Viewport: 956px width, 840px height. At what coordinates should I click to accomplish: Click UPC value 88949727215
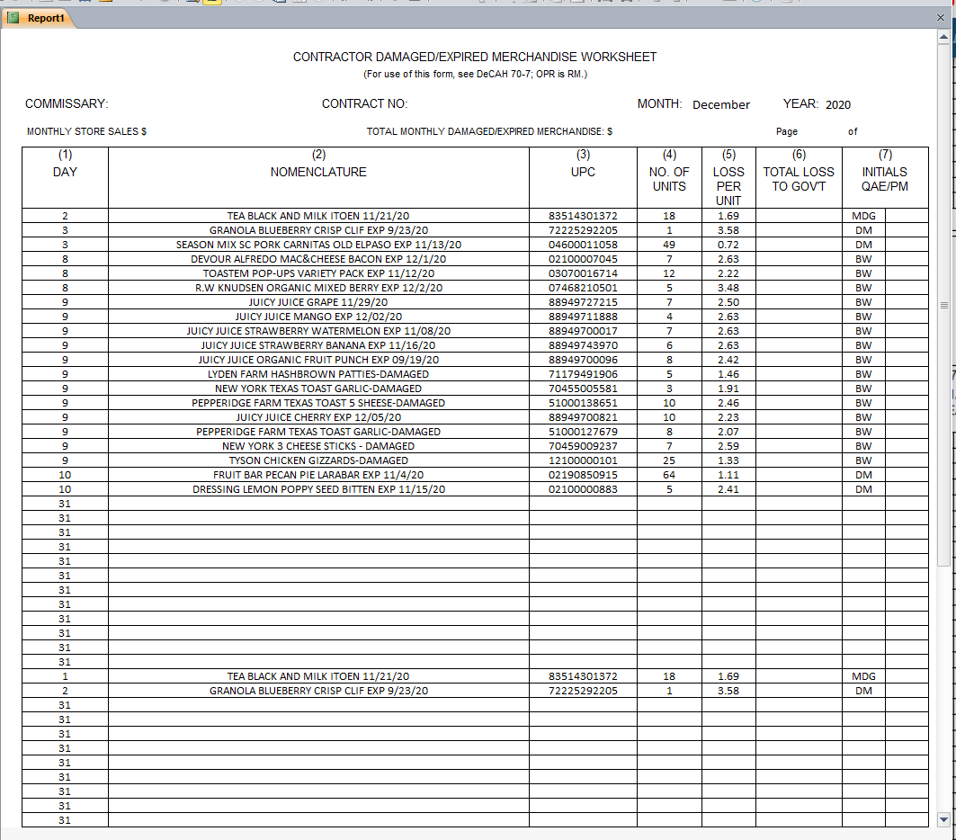[x=583, y=302]
